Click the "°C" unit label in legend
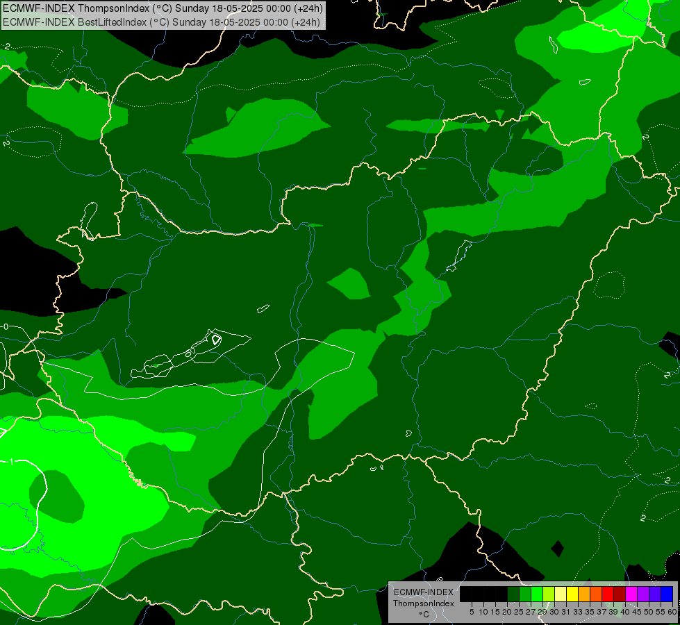Image resolution: width=680 pixels, height=625 pixels. coord(424,614)
